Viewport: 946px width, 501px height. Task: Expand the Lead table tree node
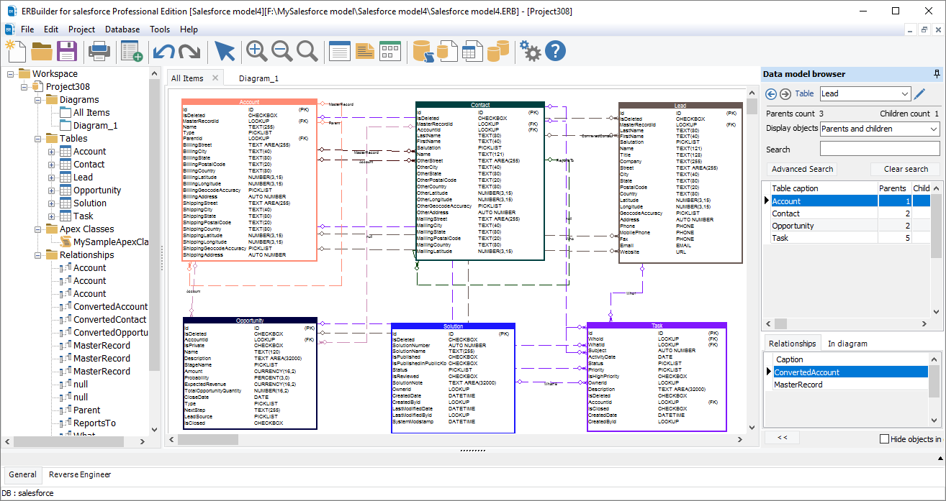[x=51, y=178]
